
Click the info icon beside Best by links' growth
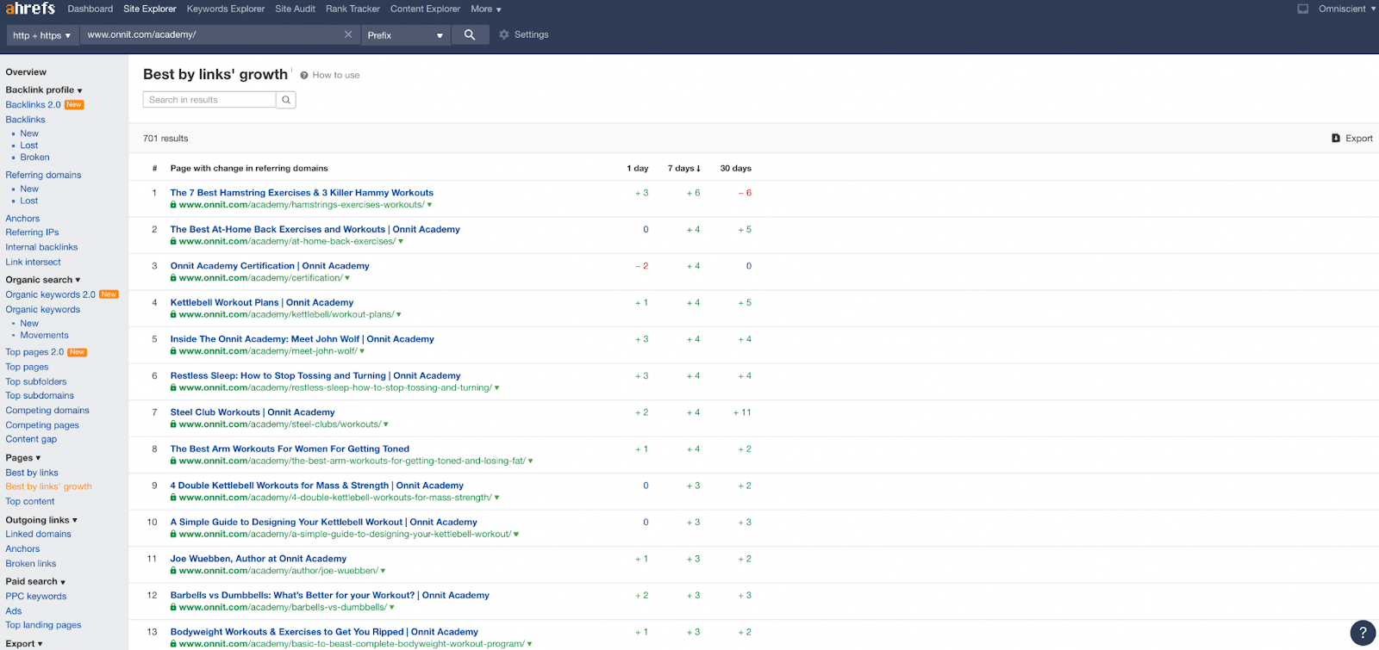(291, 70)
